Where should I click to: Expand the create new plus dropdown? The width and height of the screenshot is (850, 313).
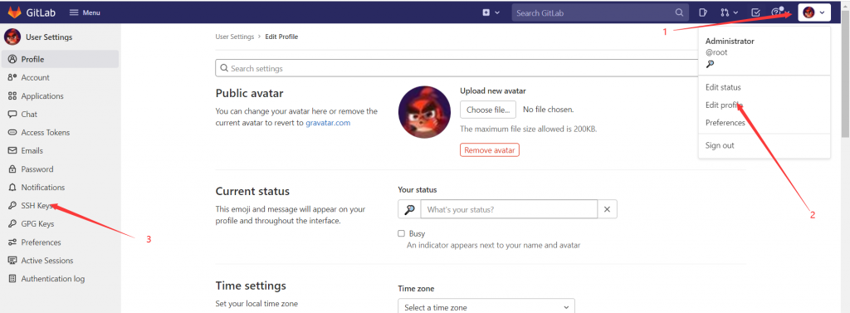[491, 12]
